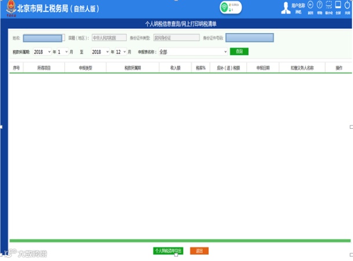Click the 所得项目 column header
The height and width of the screenshot is (261, 353).
(44, 68)
